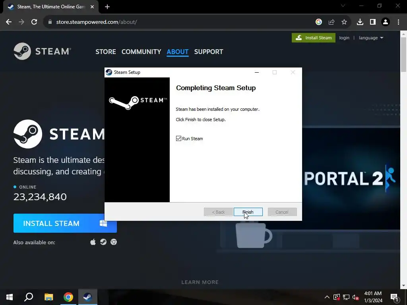This screenshot has height=305, width=407.
Task: Open the login link
Action: 344,38
